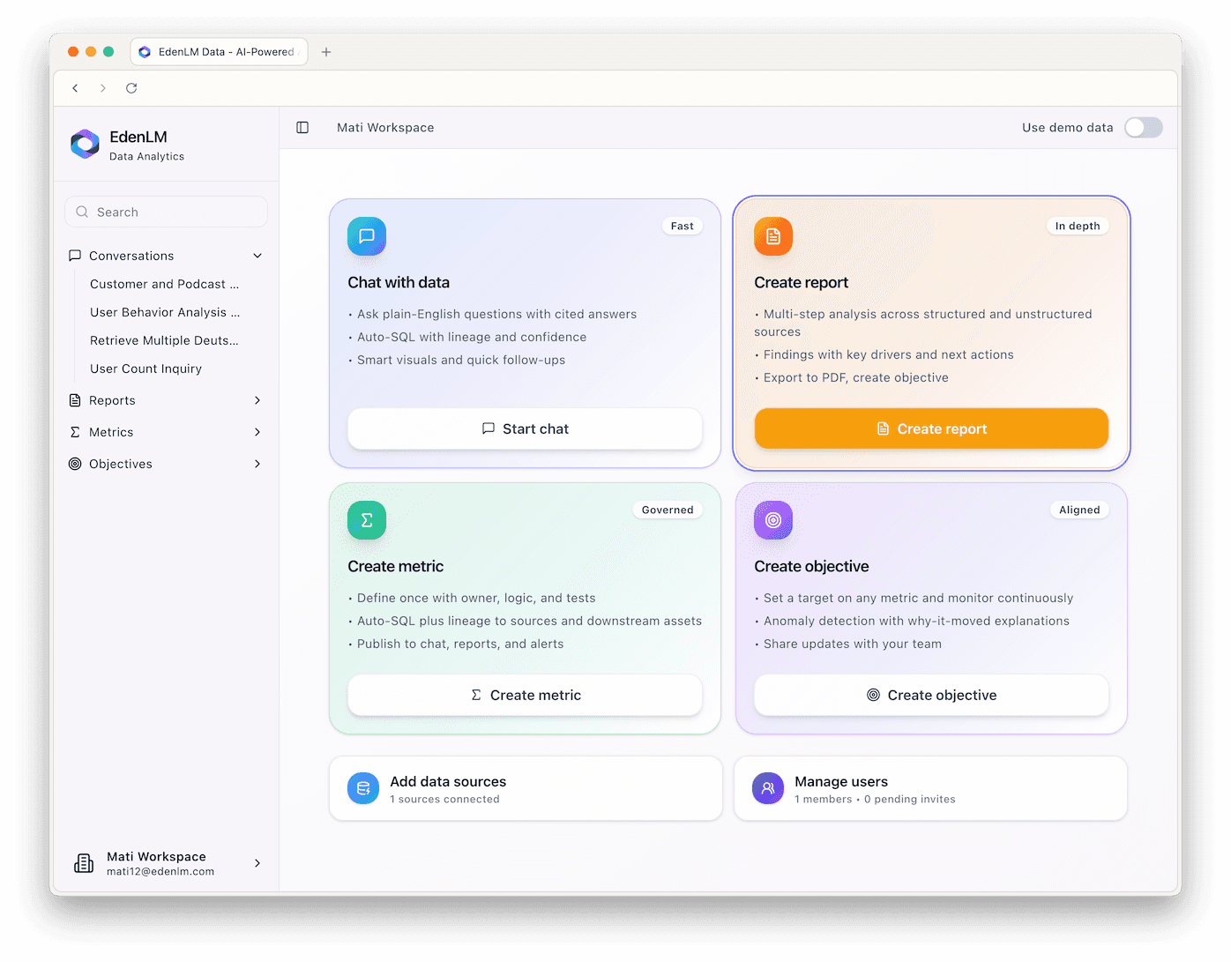Viewport: 1231px width, 961px height.
Task: Select the User Count Inquiry conversation
Action: point(145,369)
